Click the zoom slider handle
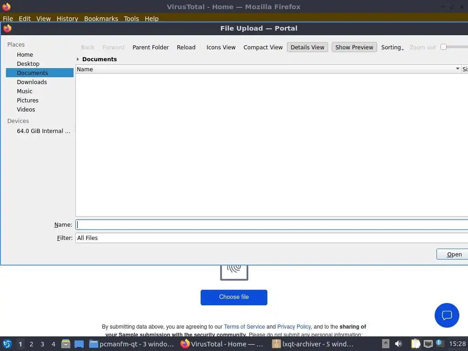Image resolution: width=468 pixels, height=351 pixels. 443,47
